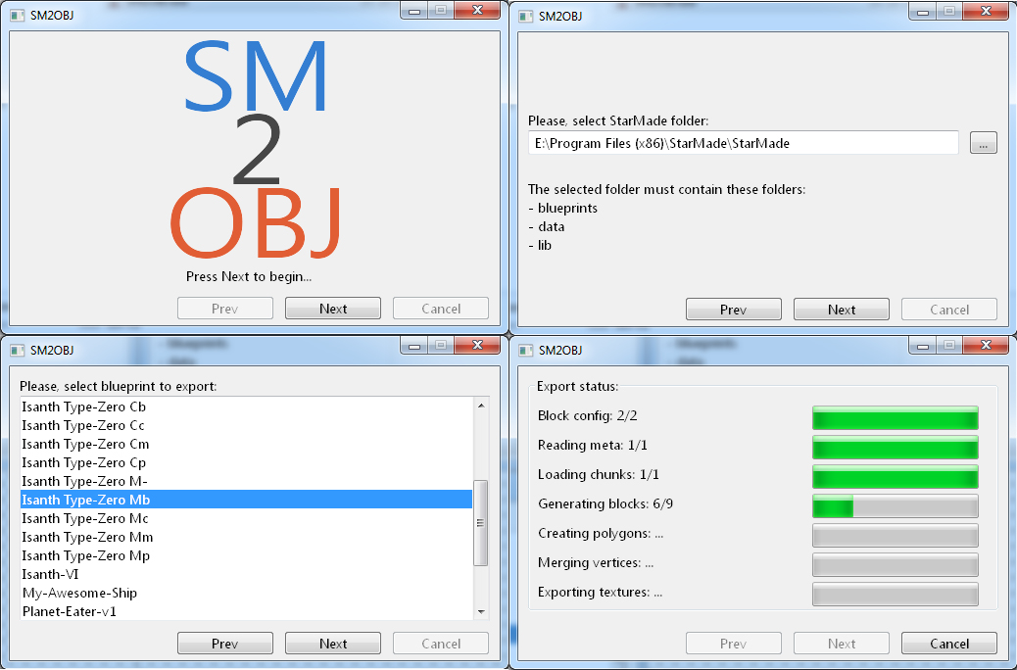Click disabled Prev in export status window

click(x=734, y=644)
